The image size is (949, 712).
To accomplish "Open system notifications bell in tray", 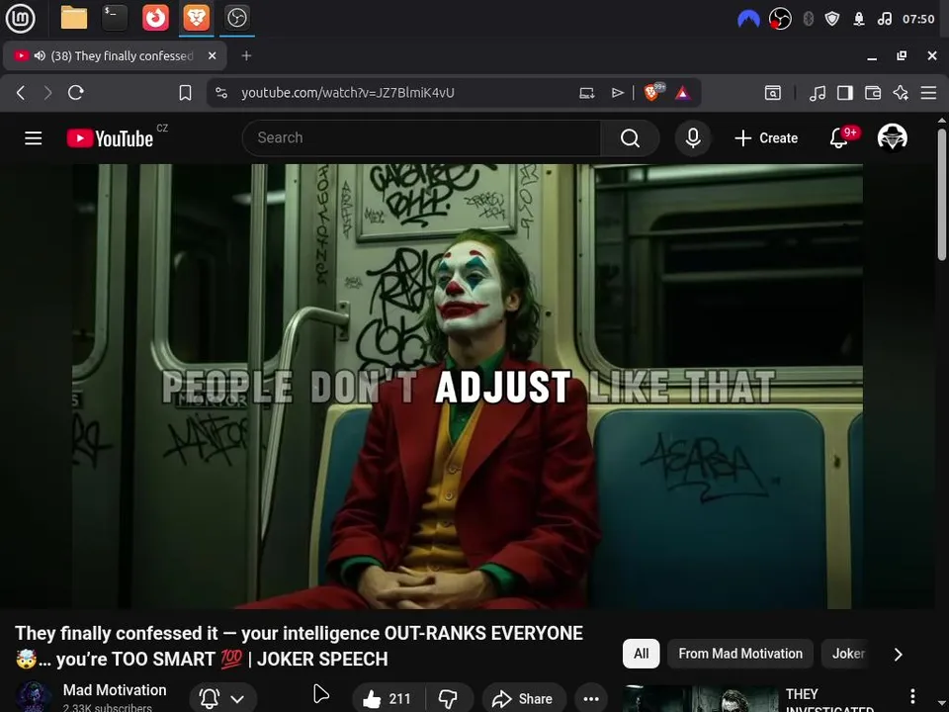I will (x=858, y=19).
